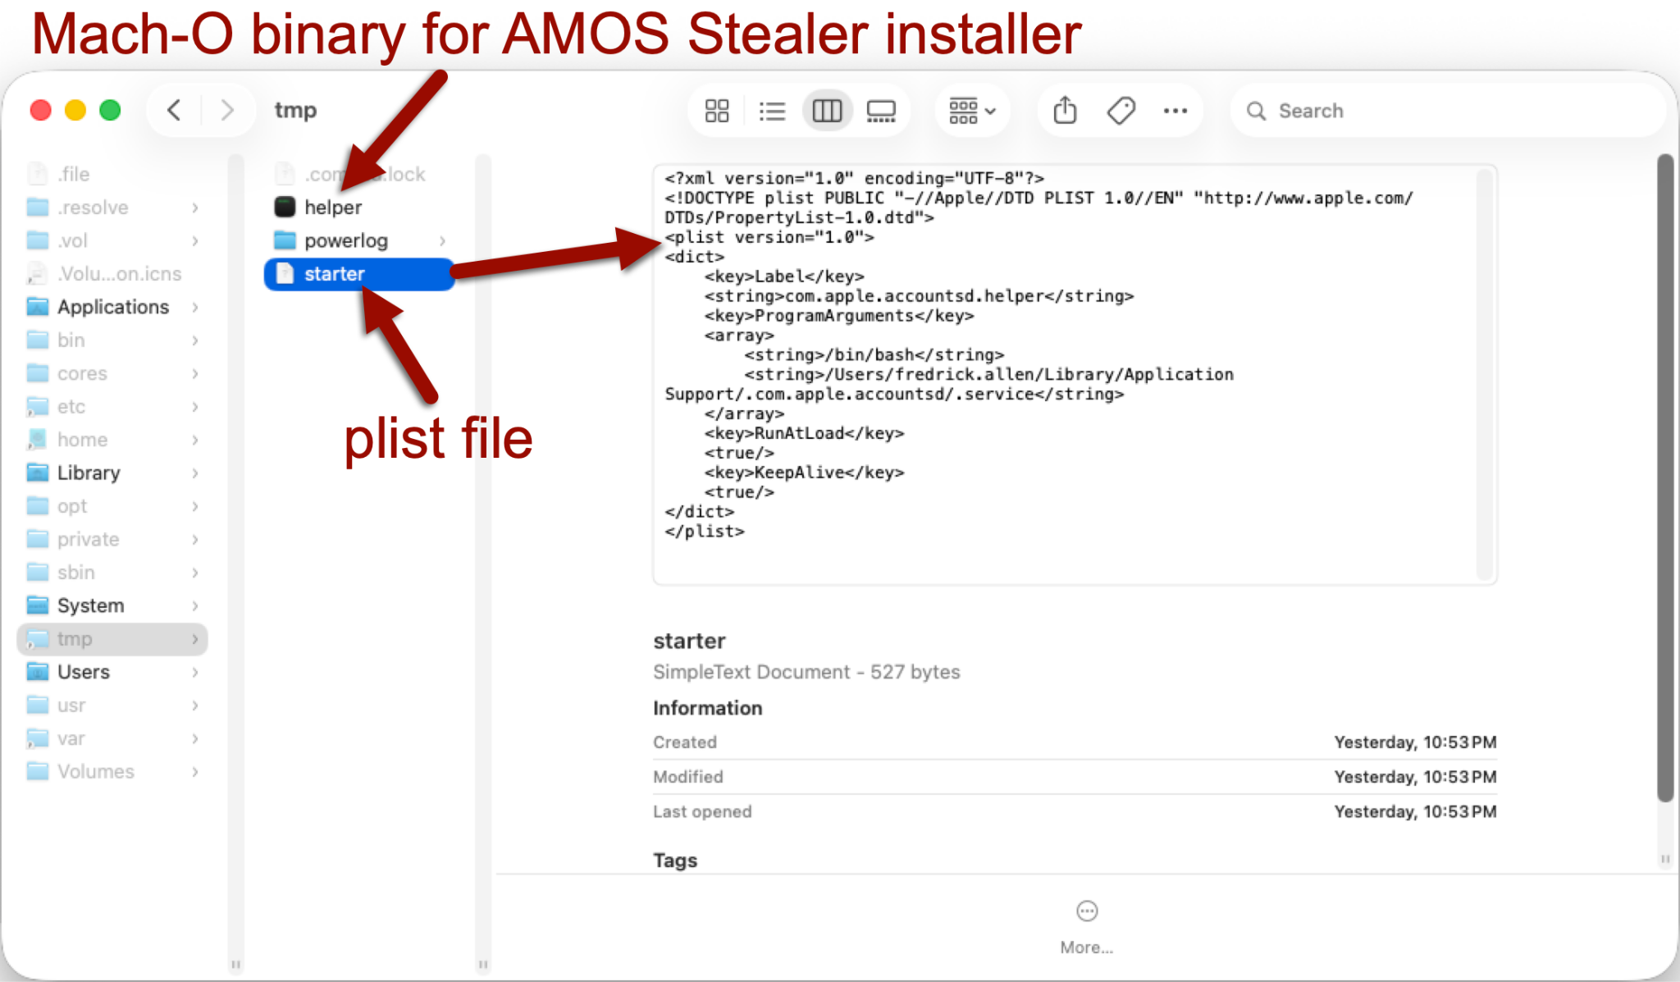Click in the Search field
Viewport: 1680px width, 982px height.
(1447, 111)
